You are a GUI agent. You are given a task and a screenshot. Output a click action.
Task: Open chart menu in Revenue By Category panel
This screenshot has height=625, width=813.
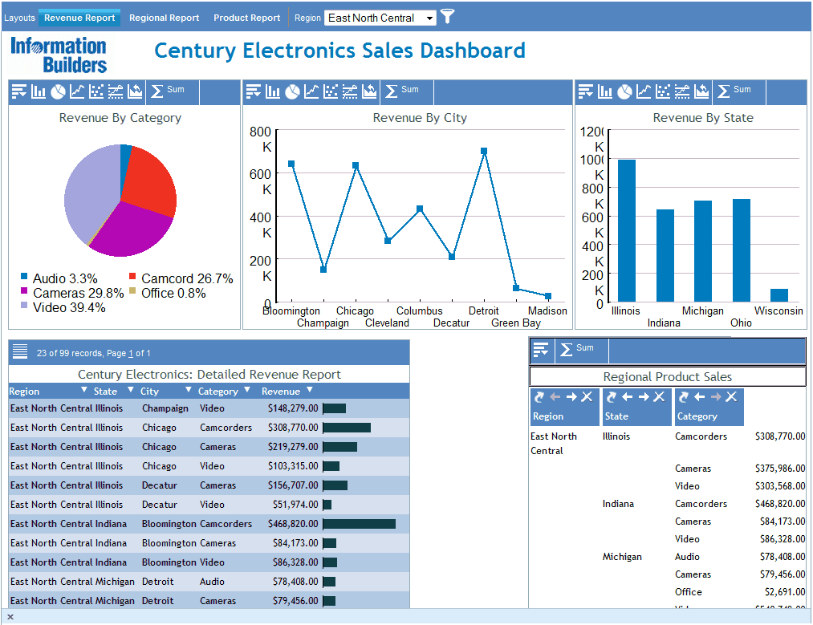(x=19, y=91)
